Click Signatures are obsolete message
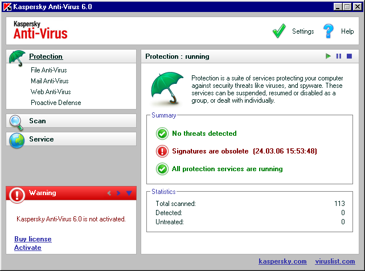365x271 pixels. 244,151
